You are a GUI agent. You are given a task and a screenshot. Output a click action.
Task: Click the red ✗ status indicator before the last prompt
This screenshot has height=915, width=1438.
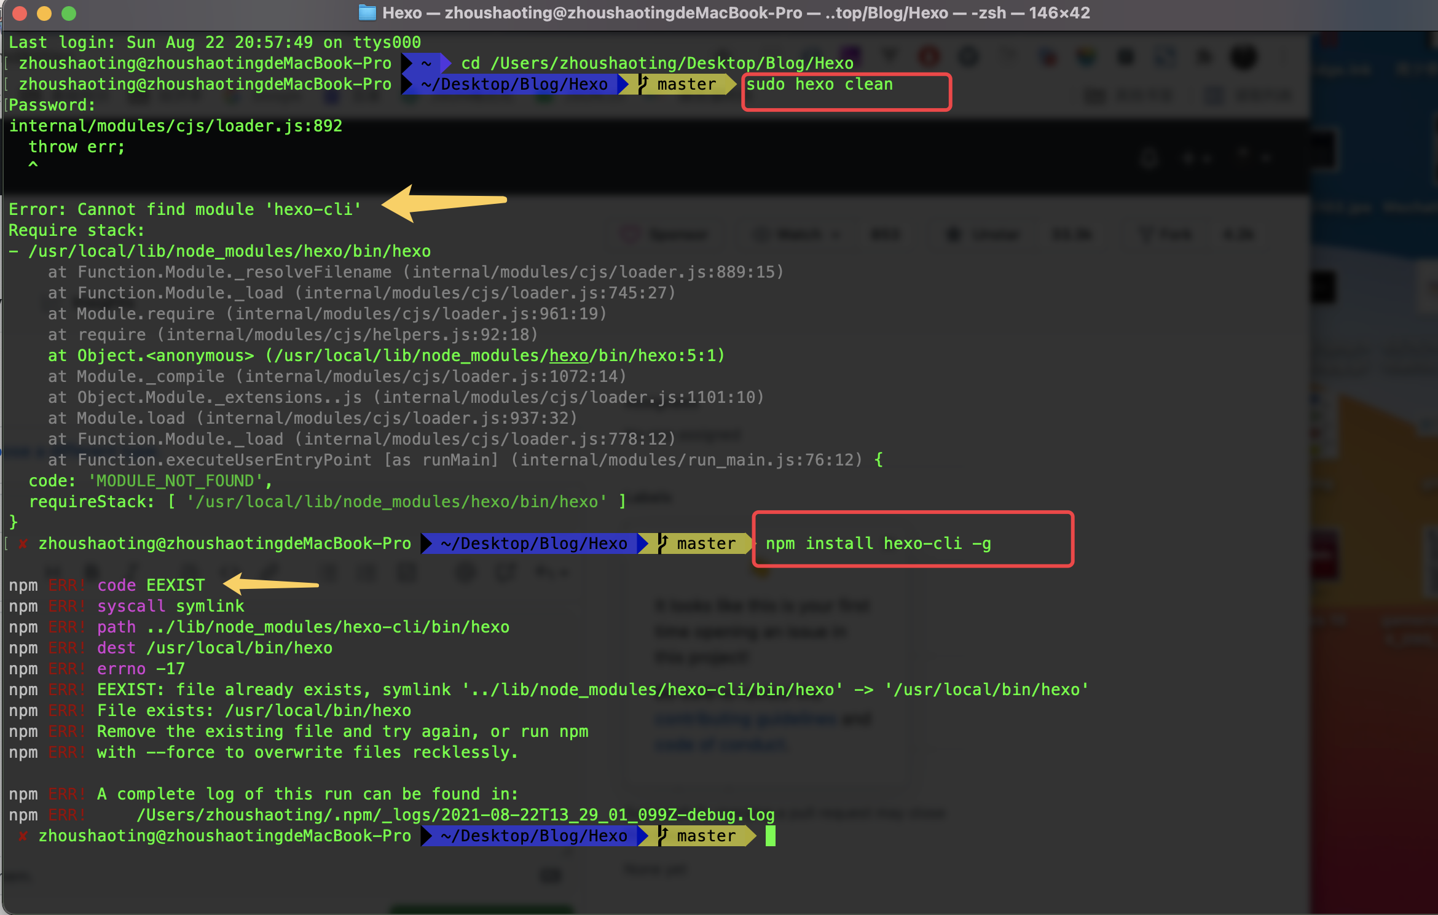23,835
